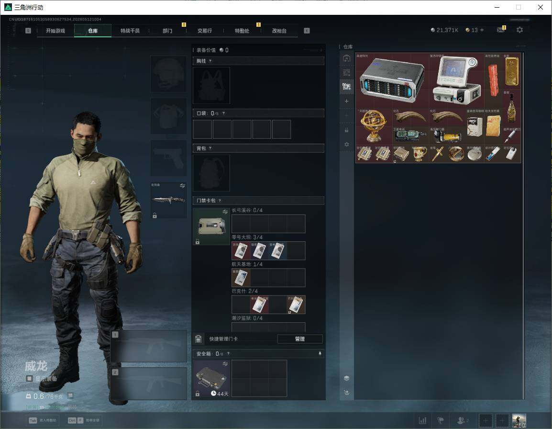
Task: Add premium currency next to 13
Action: 482,30
